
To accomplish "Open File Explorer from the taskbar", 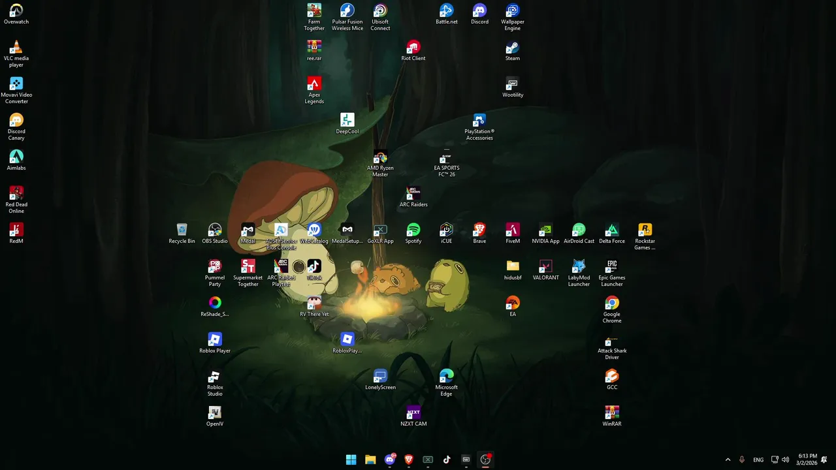I will click(370, 460).
